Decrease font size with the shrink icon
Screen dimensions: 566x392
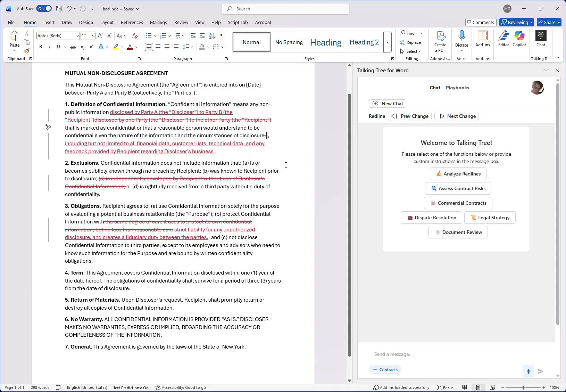[x=109, y=36]
